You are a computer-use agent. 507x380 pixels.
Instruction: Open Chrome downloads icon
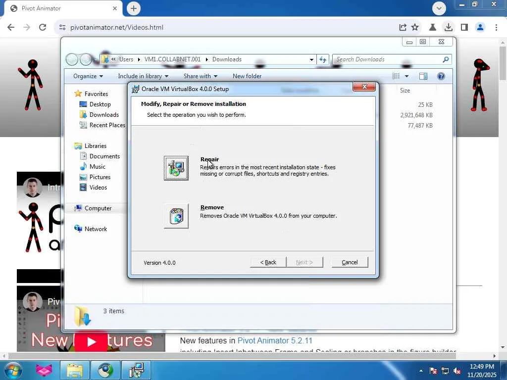[x=448, y=28]
